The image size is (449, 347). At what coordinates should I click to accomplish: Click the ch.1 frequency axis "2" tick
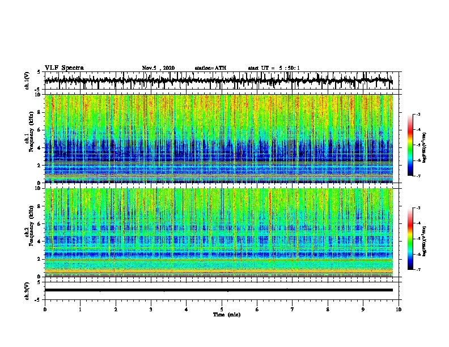[x=39, y=165]
